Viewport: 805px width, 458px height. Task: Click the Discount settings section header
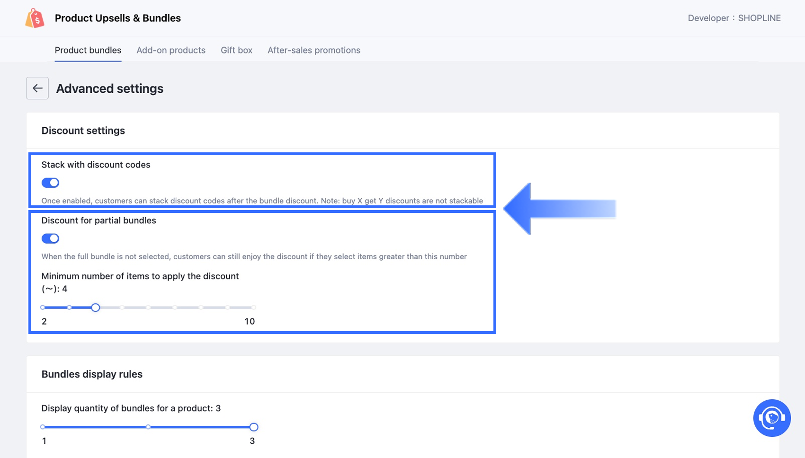pos(83,131)
